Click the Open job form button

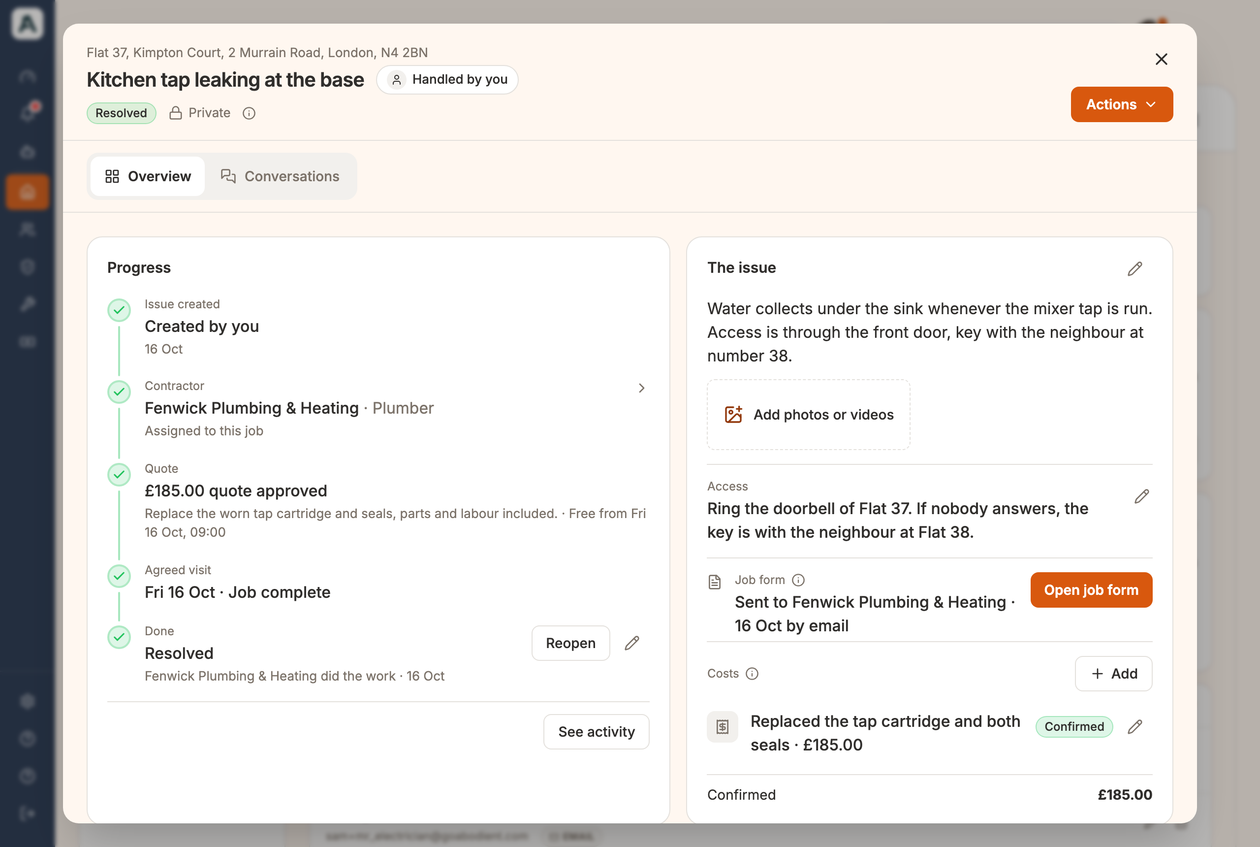pyautogui.click(x=1091, y=590)
